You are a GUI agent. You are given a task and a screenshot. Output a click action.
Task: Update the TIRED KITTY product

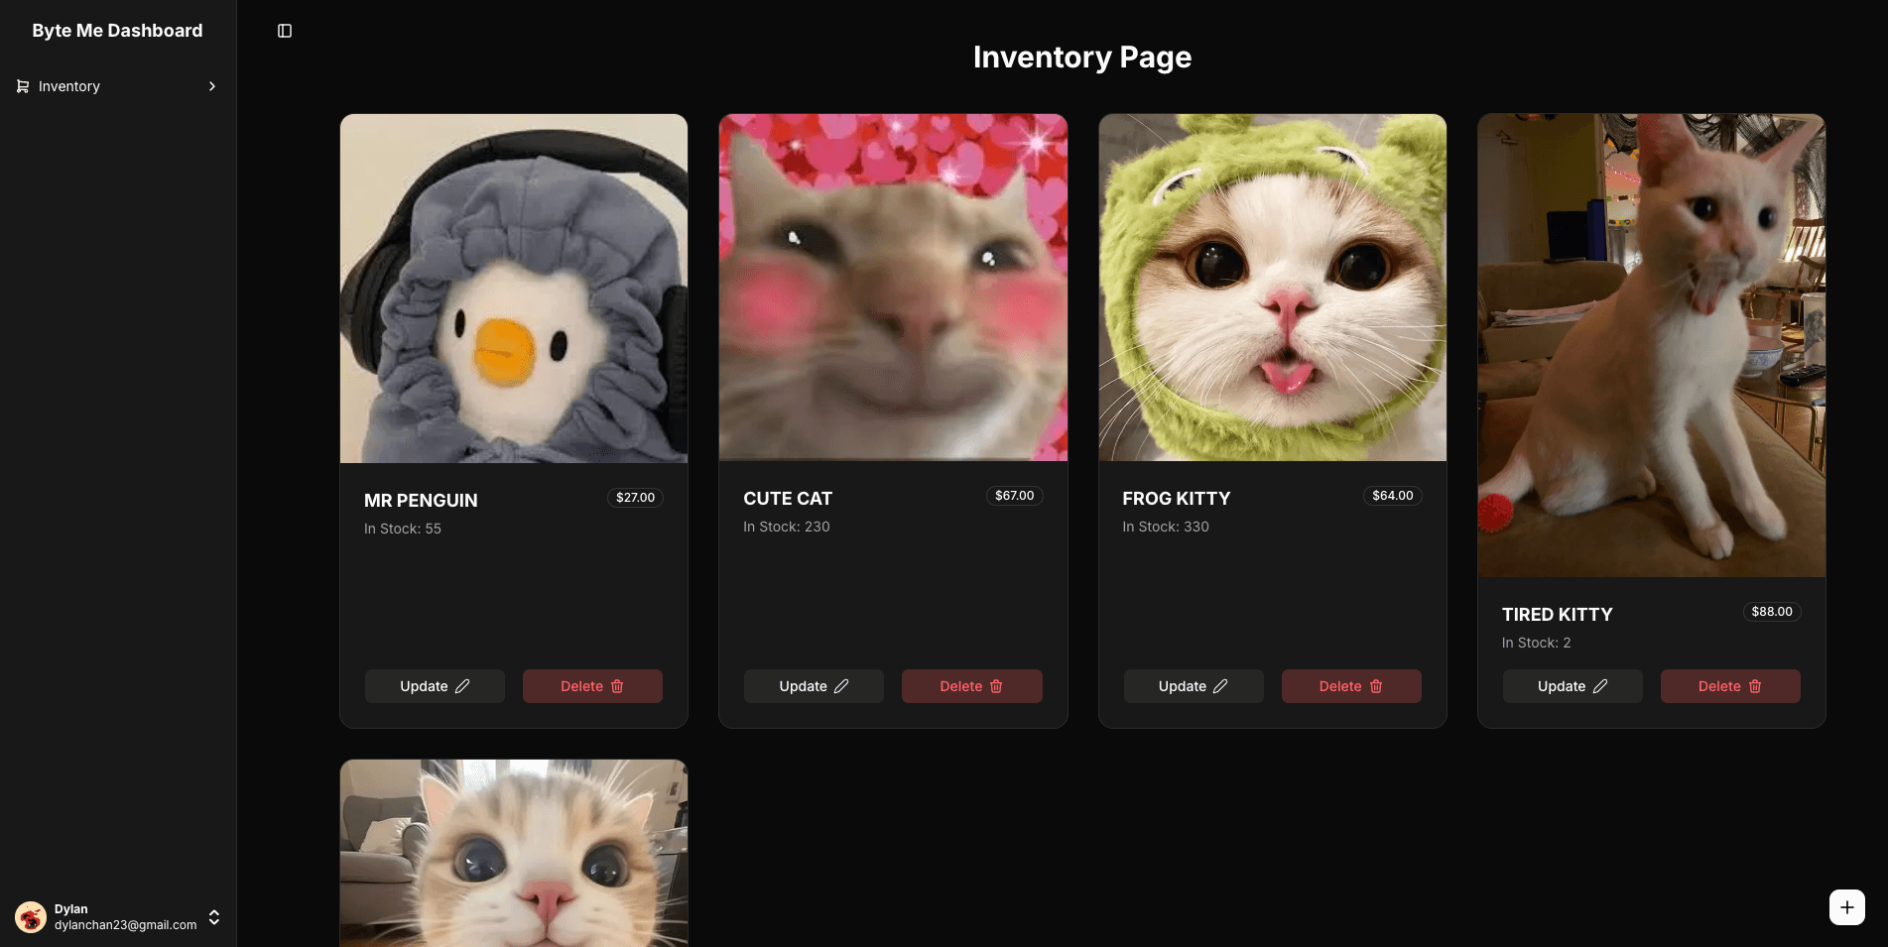click(x=1573, y=686)
